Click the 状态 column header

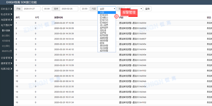coord(209,18)
